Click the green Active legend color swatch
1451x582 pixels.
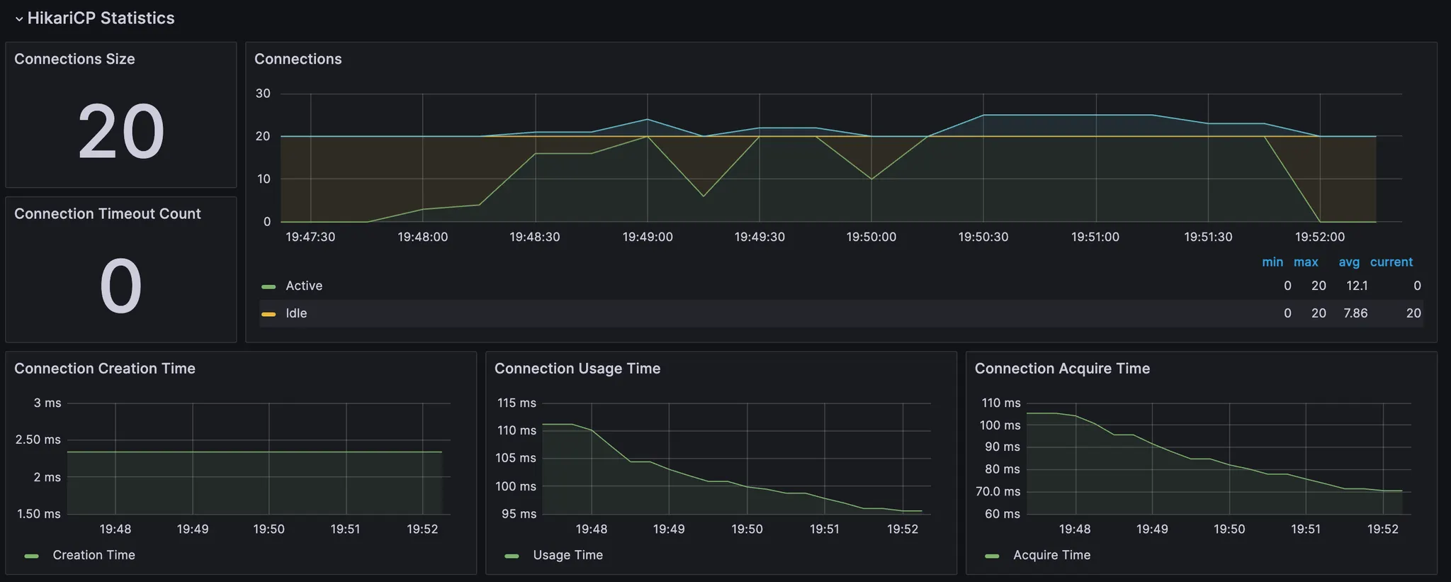coord(269,286)
